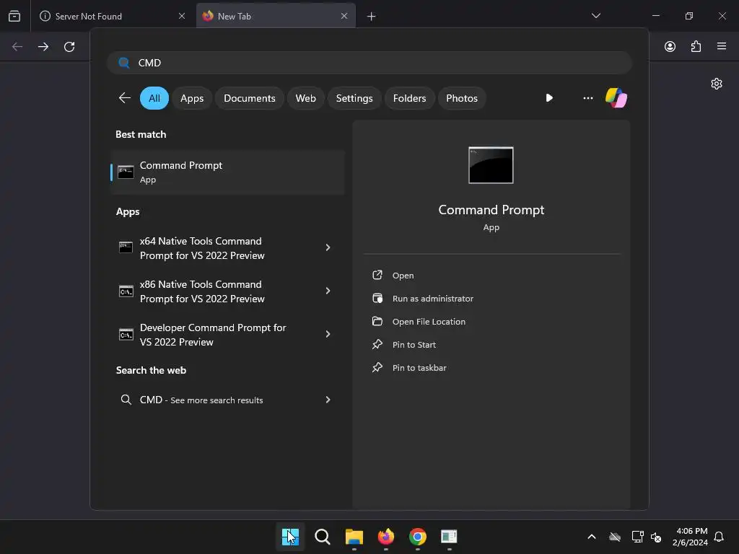Screen dimensions: 739x554
Task: Switch to the Apps filter tab
Action: tap(192, 98)
